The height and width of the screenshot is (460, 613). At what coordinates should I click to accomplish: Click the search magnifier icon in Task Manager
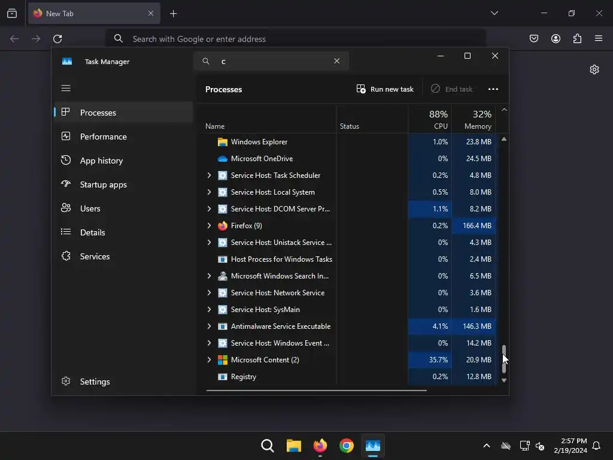[206, 61]
